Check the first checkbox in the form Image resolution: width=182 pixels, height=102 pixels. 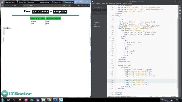pyautogui.click(x=4, y=30)
